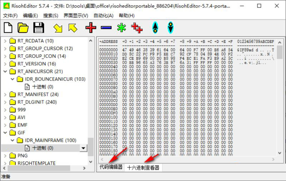This screenshot has height=181, width=286.
Task: Select the RT_DLGINIT (240) tree item
Action: coord(37,102)
